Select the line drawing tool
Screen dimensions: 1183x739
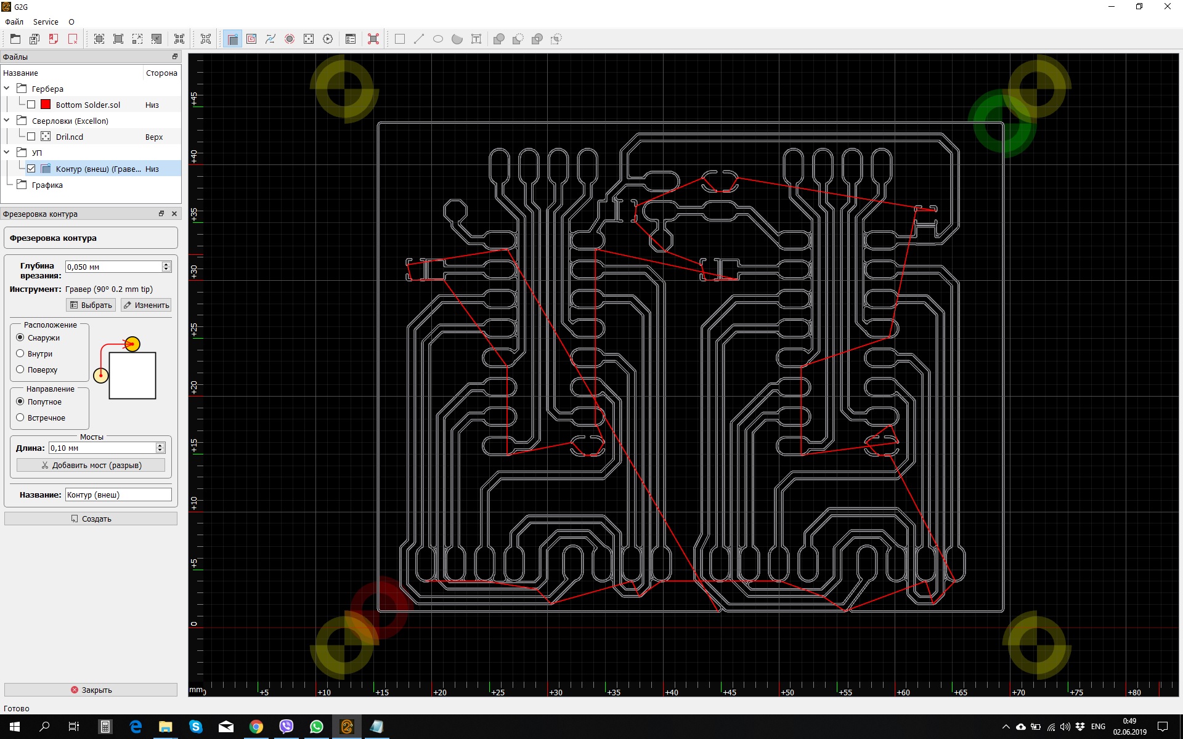point(419,39)
